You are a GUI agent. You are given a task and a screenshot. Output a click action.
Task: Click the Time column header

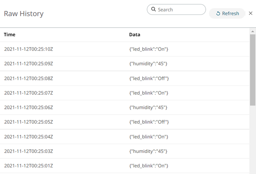10,35
